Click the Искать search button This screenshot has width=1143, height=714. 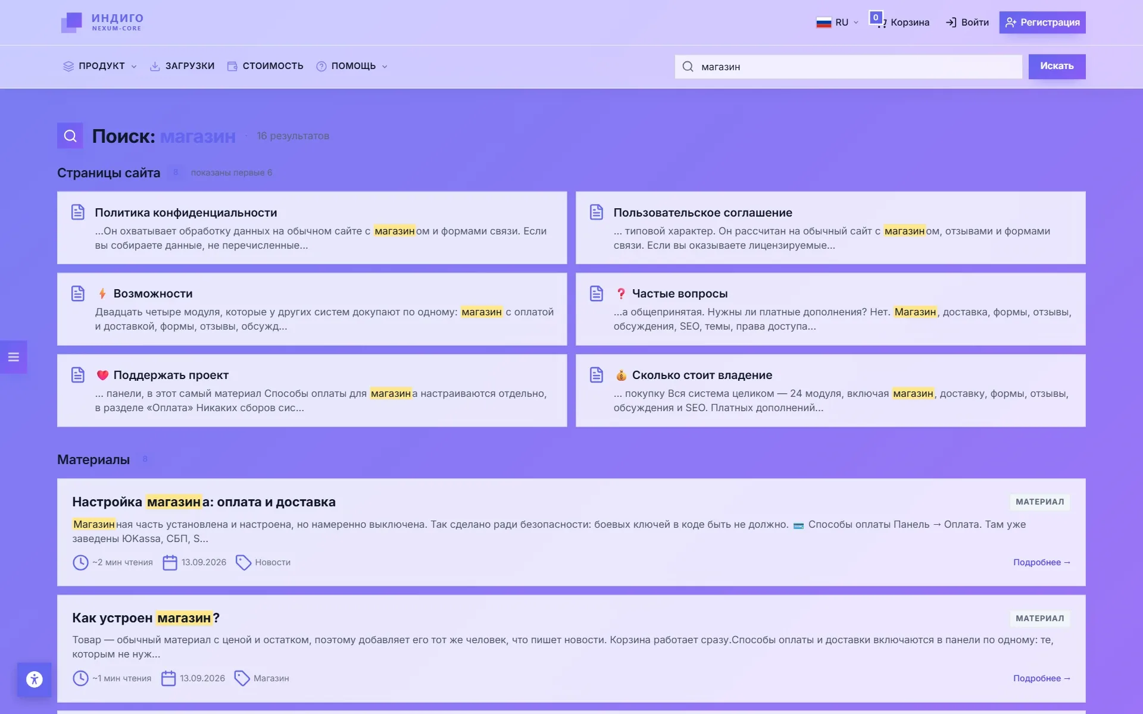point(1057,66)
